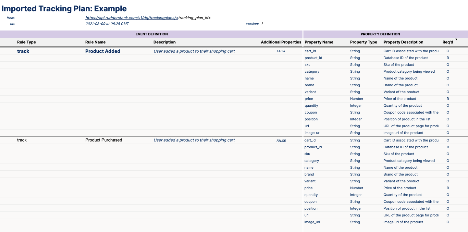468x232 pixels.
Task: Click the 'on:' label cell
Action: 12,24
